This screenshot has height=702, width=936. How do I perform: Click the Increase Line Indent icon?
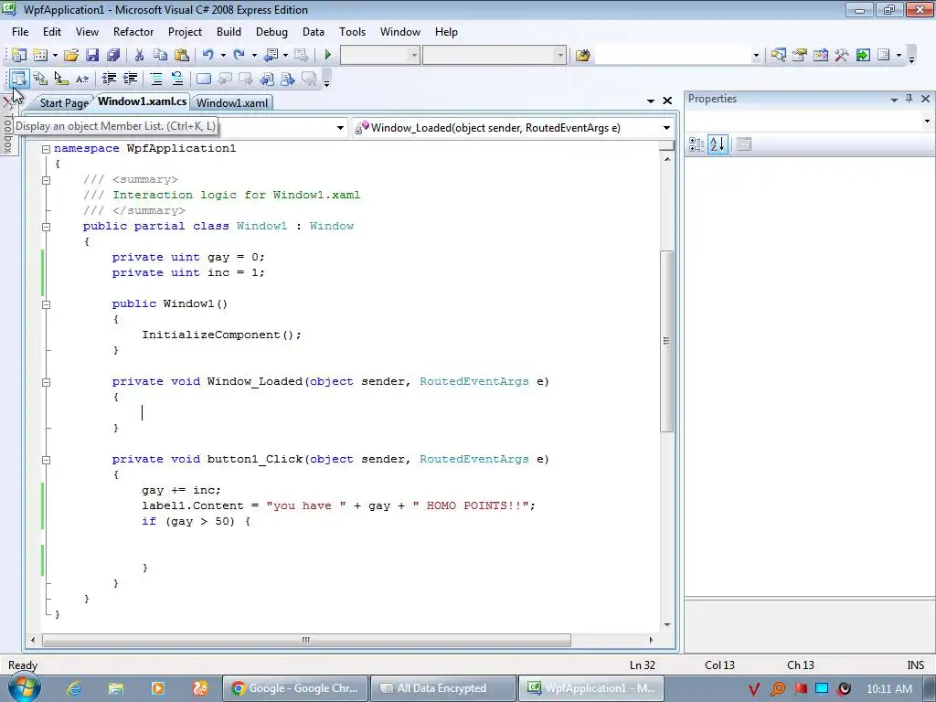pos(130,79)
